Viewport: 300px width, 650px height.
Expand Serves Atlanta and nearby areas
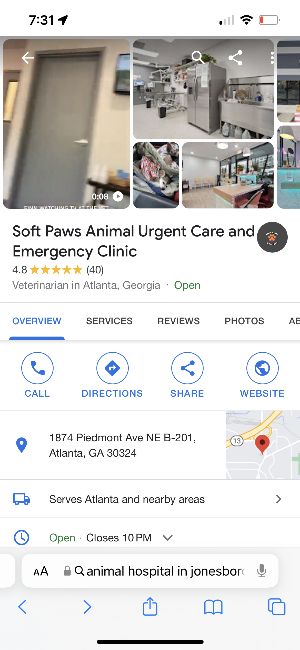[150, 499]
